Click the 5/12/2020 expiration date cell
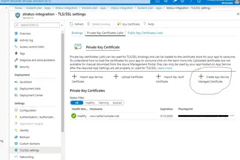The image size is (240, 160). click(x=167, y=116)
